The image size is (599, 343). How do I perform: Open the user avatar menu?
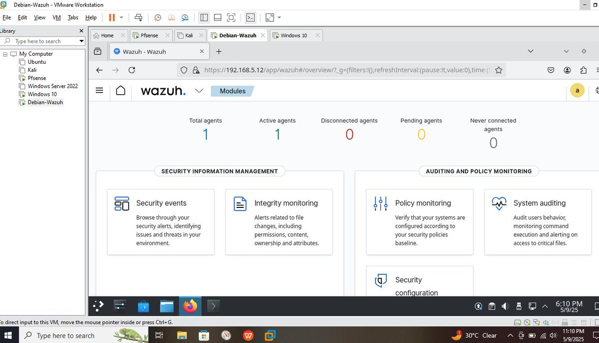point(578,90)
